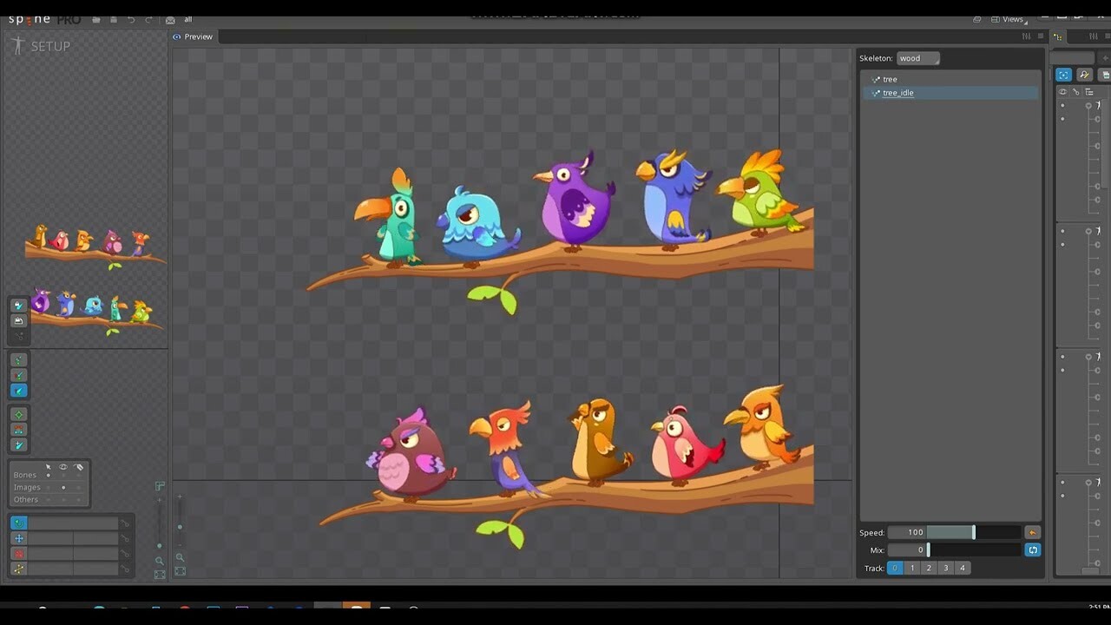Select Track 2 in the Track row

(x=929, y=568)
